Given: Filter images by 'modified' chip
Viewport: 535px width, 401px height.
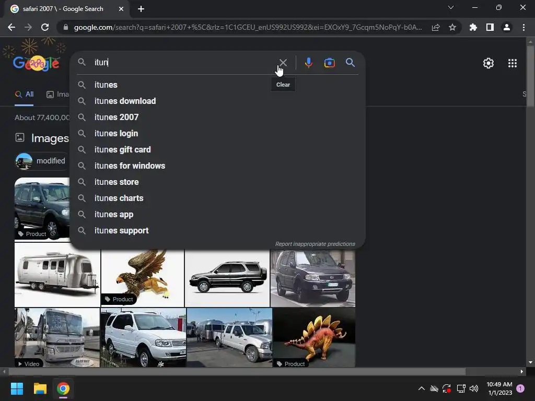Looking at the screenshot, I should (42, 161).
